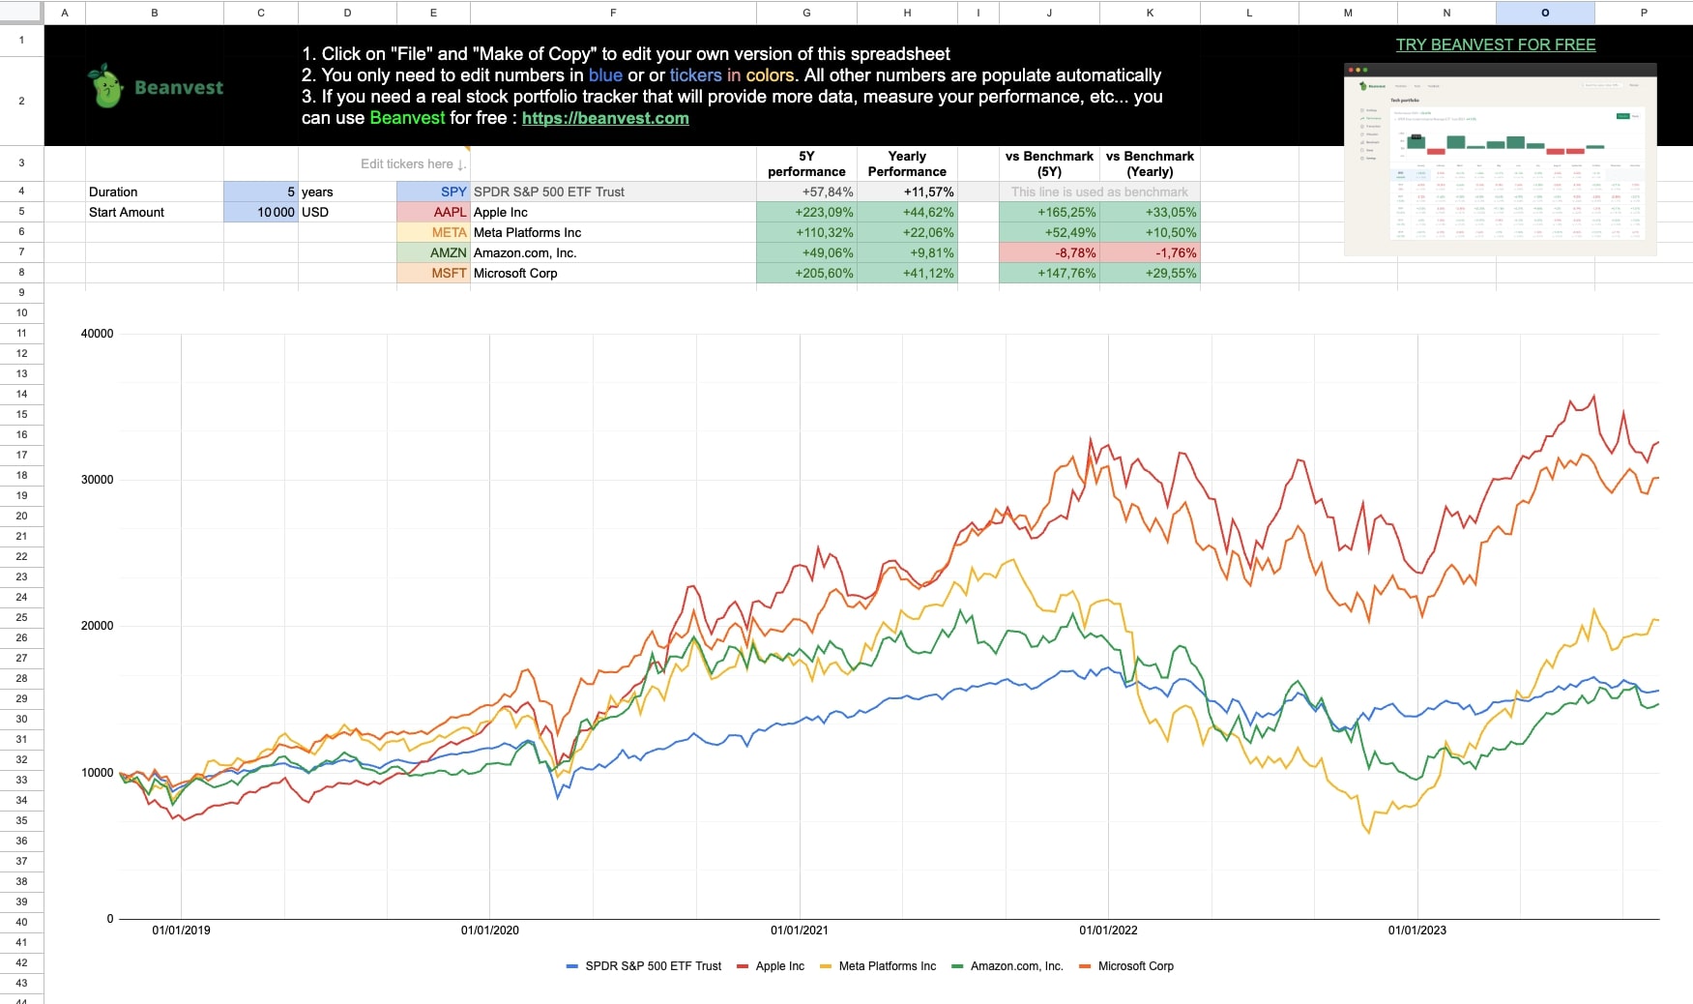Click the SPDR S&P 500 ETF Trust name cell
1693x1004 pixels.
tap(613, 192)
